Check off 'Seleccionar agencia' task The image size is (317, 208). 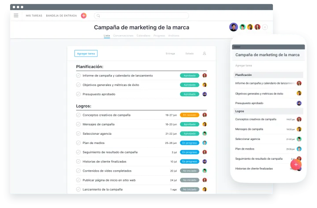pyautogui.click(x=78, y=133)
